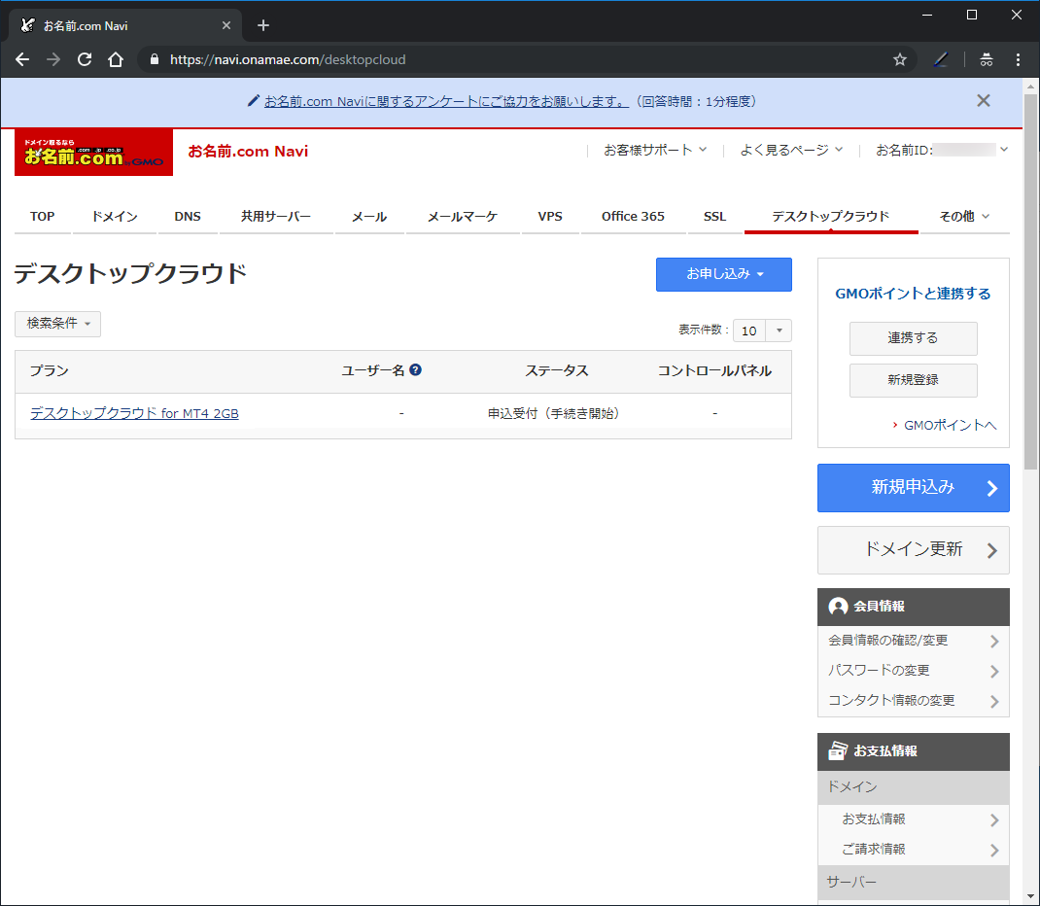The width and height of the screenshot is (1040, 906).
Task: Go to the メールマーケ tab
Action: (x=463, y=216)
